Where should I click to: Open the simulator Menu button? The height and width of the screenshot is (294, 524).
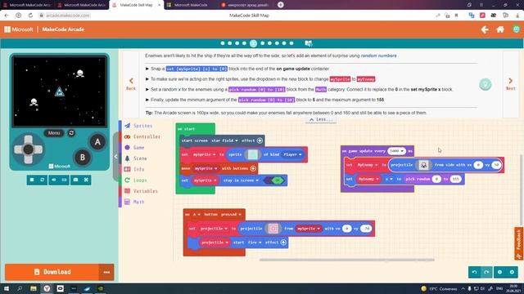point(54,133)
